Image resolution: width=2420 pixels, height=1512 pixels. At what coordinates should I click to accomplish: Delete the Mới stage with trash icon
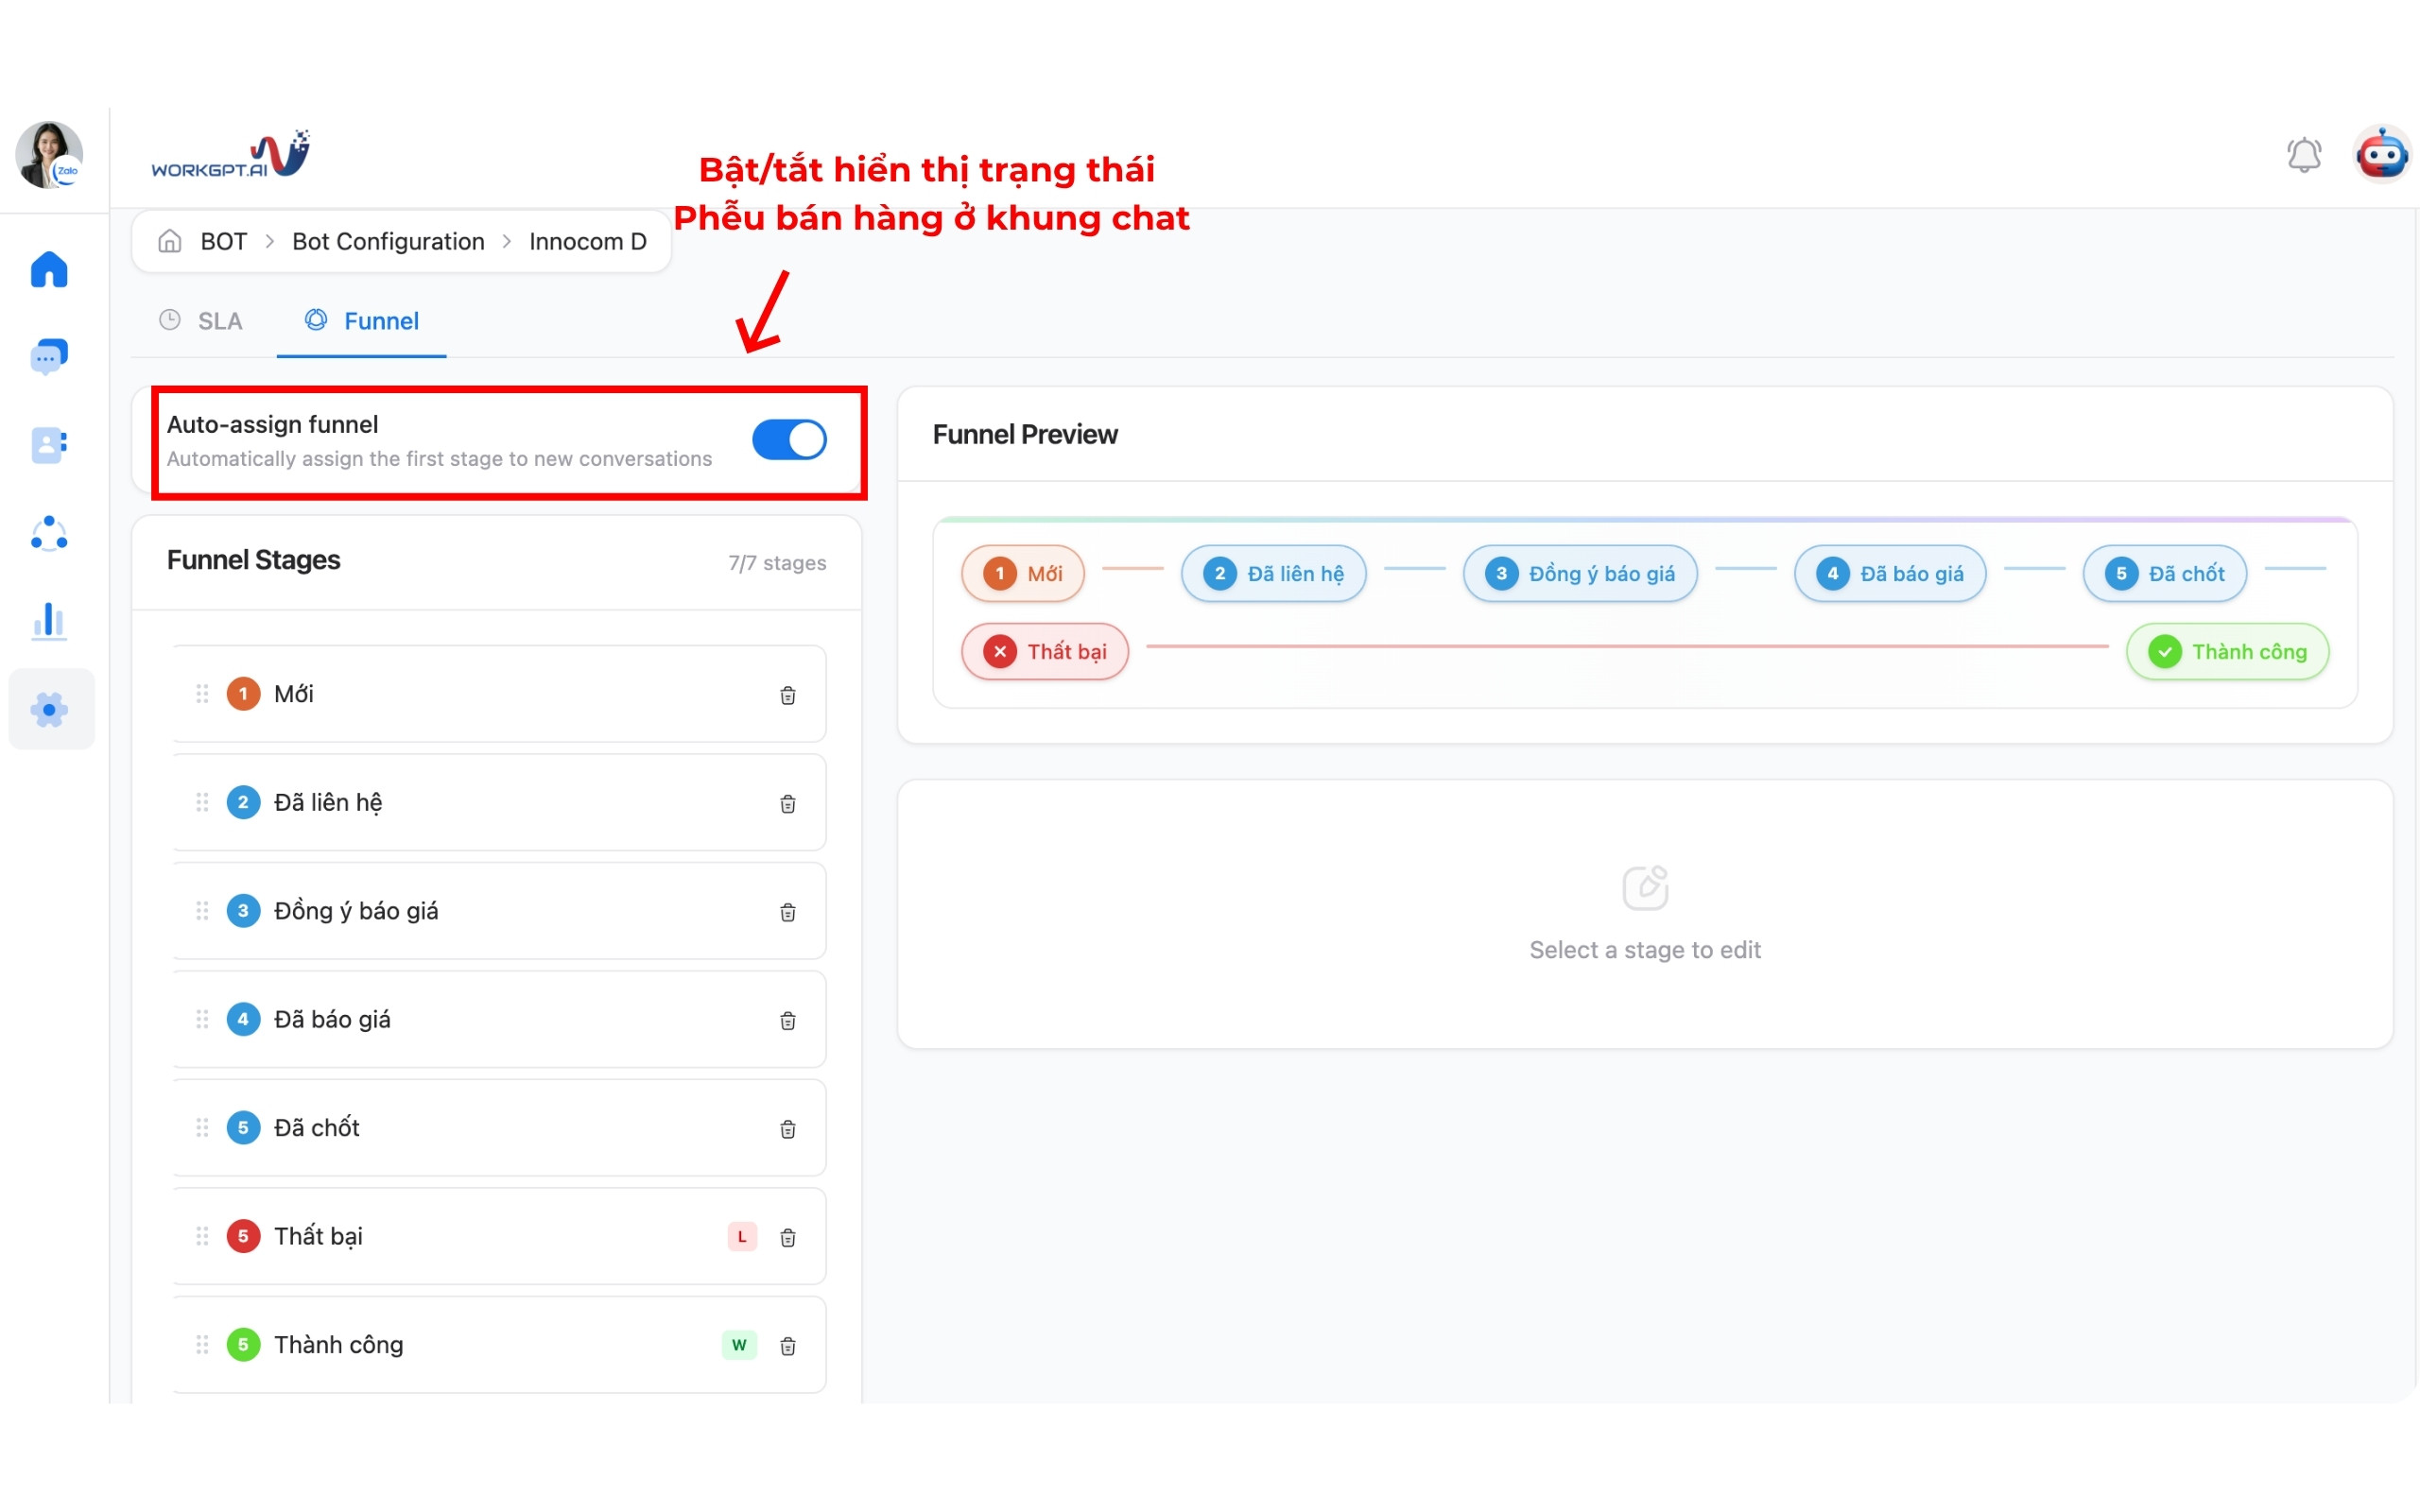pyautogui.click(x=788, y=695)
